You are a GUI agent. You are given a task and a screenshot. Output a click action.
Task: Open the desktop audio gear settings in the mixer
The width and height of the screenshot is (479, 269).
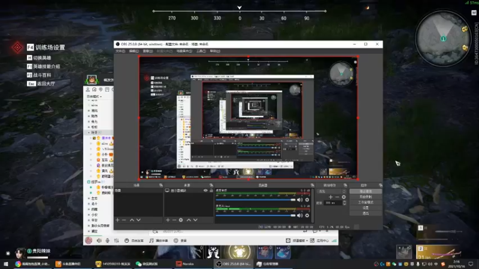[x=307, y=200]
